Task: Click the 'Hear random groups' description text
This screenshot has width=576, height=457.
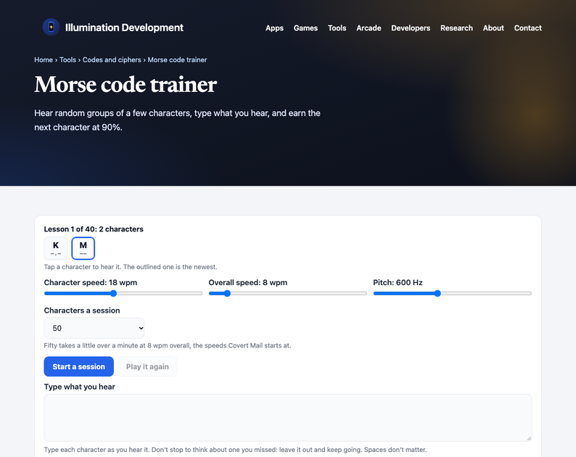Action: (177, 120)
